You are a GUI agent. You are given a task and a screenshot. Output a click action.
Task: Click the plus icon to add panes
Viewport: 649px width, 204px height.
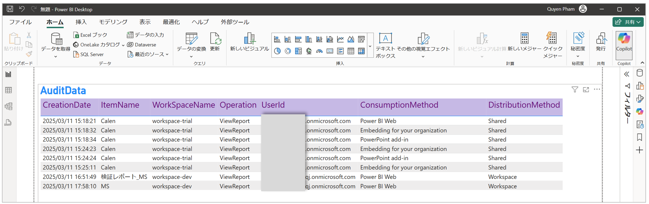pyautogui.click(x=640, y=150)
